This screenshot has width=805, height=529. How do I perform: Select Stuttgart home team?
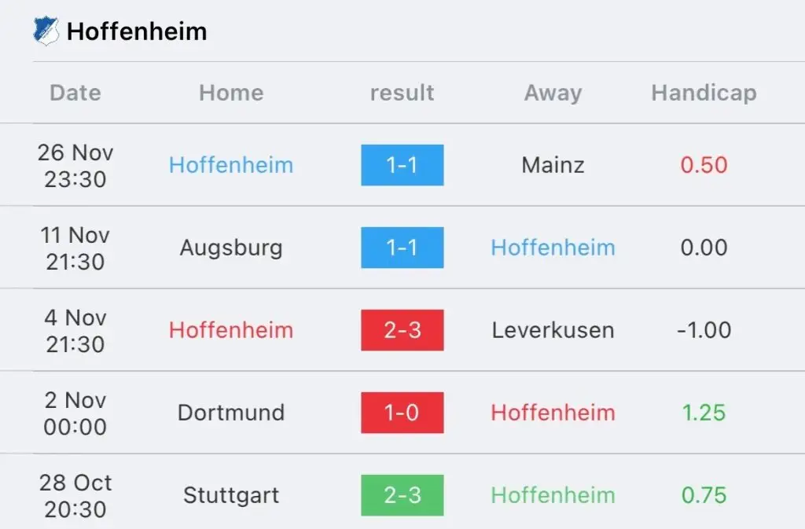(x=232, y=496)
